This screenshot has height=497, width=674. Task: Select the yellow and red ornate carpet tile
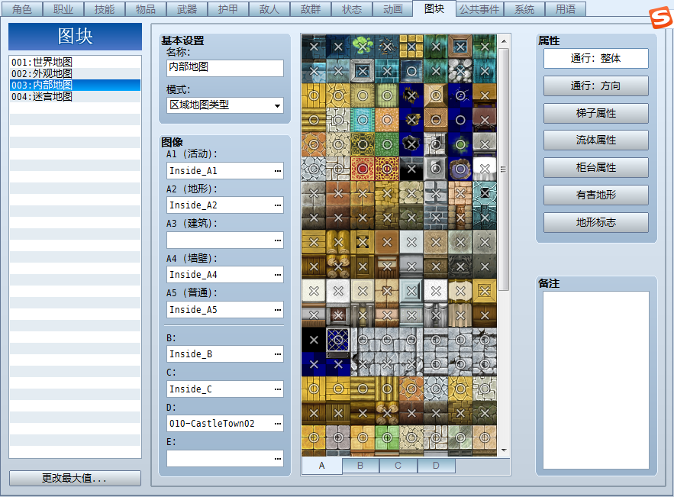[x=387, y=169]
